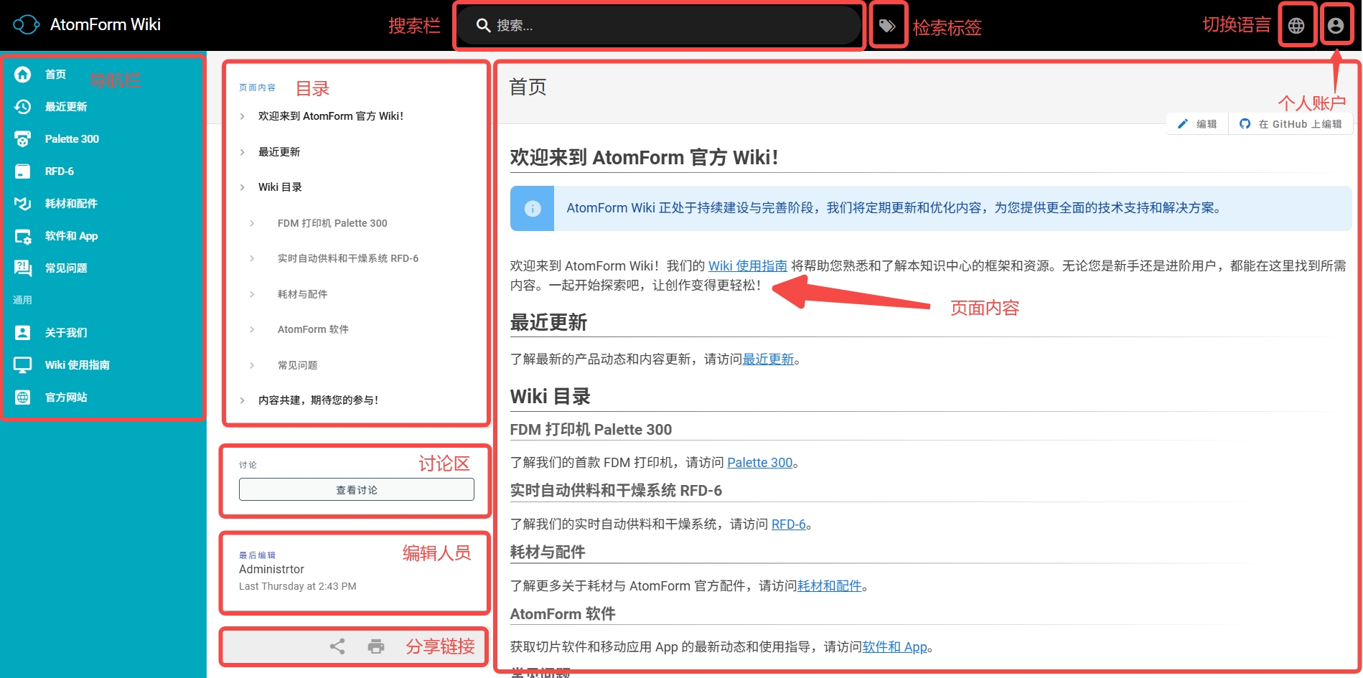
Task: Open 官方网站 in the sidebar
Action: pyautogui.click(x=66, y=397)
